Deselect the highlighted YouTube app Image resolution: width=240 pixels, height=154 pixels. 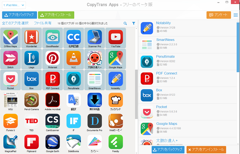(x=116, y=38)
